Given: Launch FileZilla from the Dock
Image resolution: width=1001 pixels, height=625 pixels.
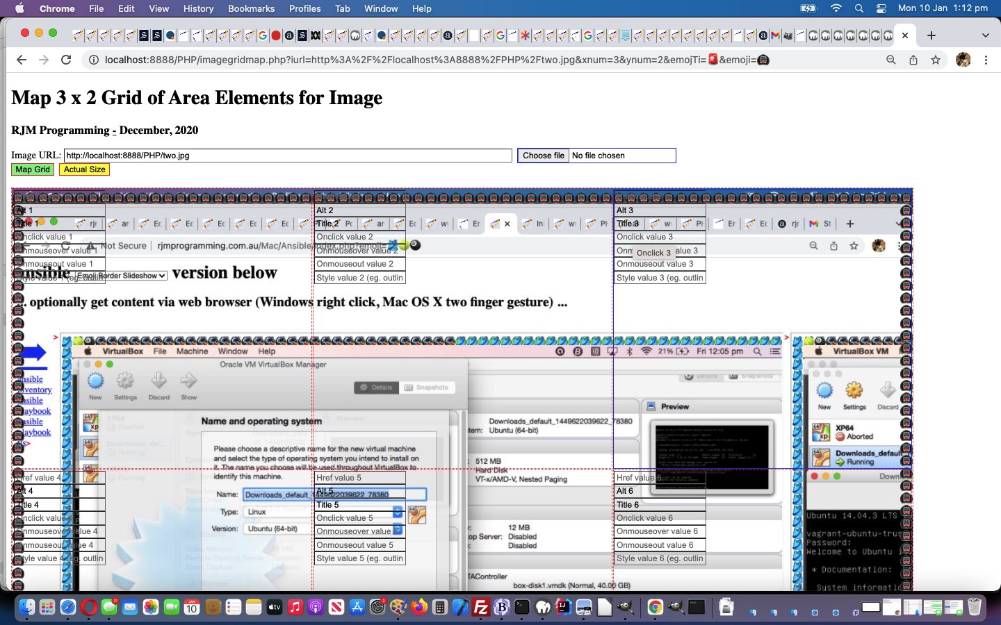Looking at the screenshot, I should 481,608.
